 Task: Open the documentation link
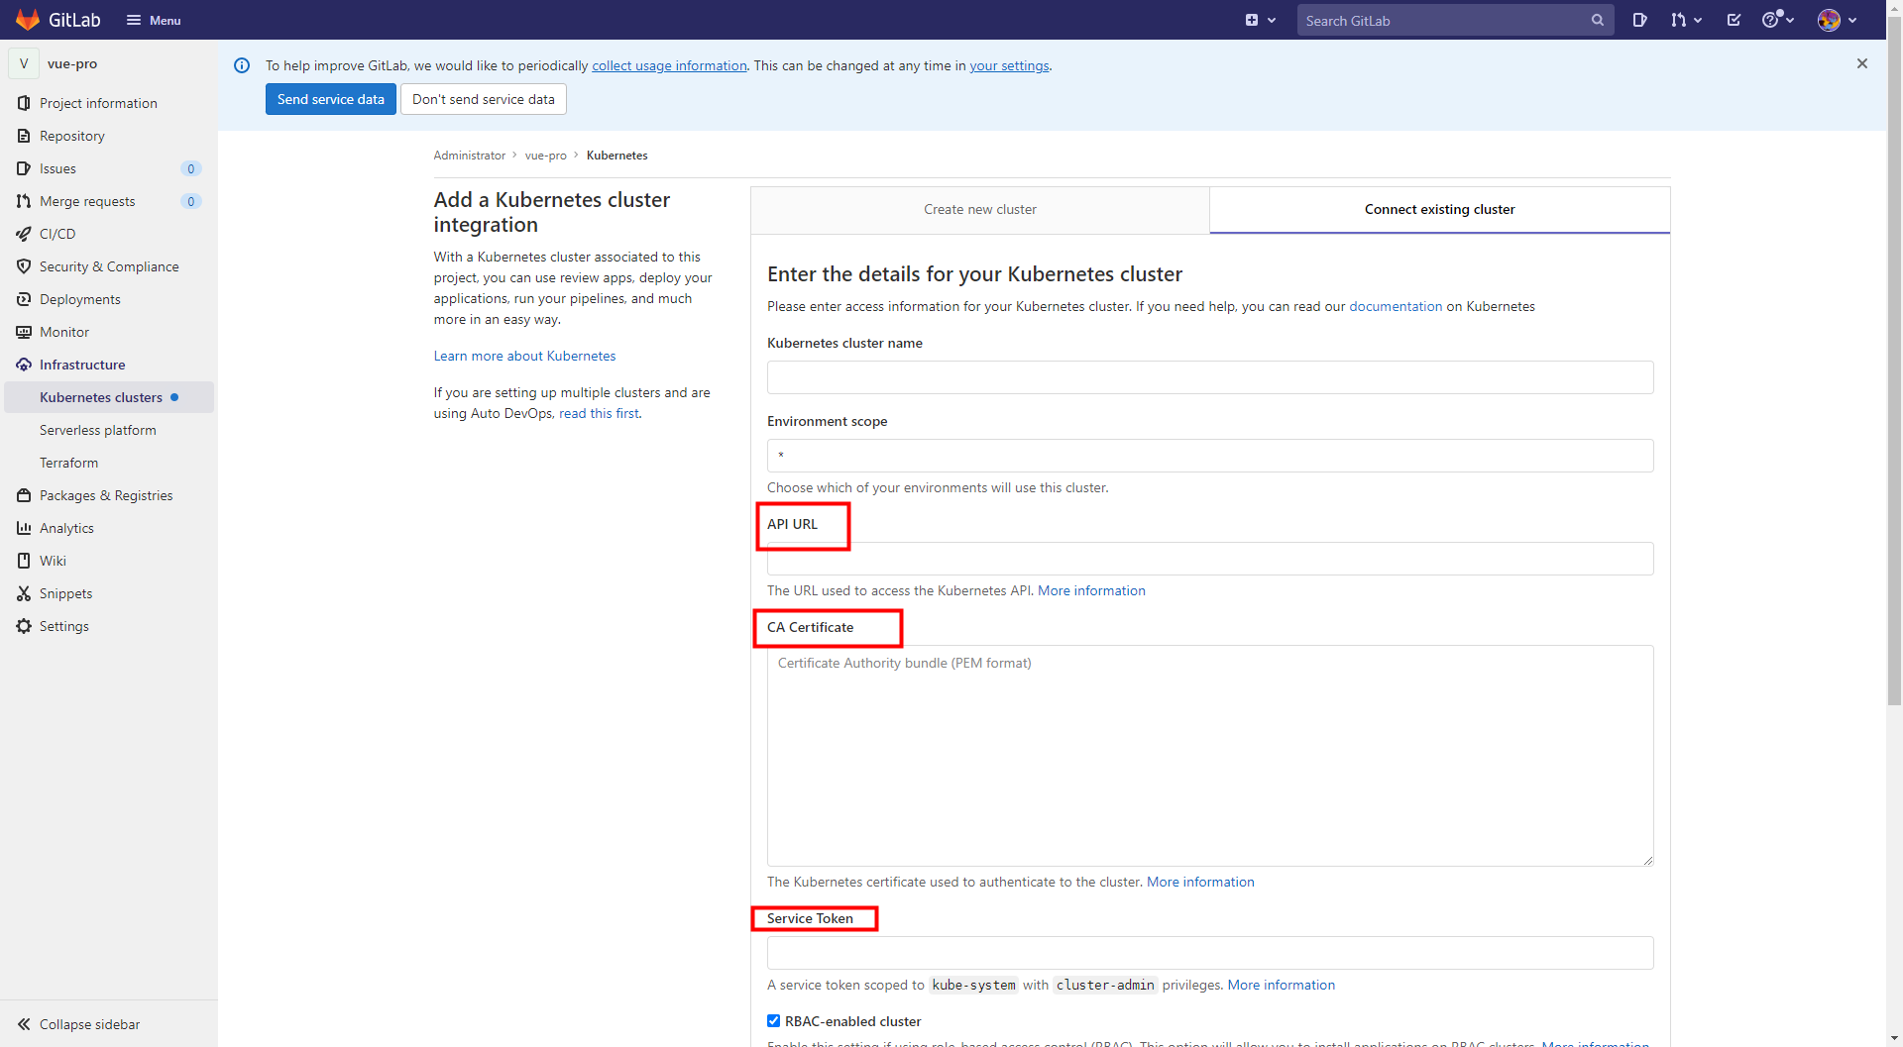coord(1396,306)
